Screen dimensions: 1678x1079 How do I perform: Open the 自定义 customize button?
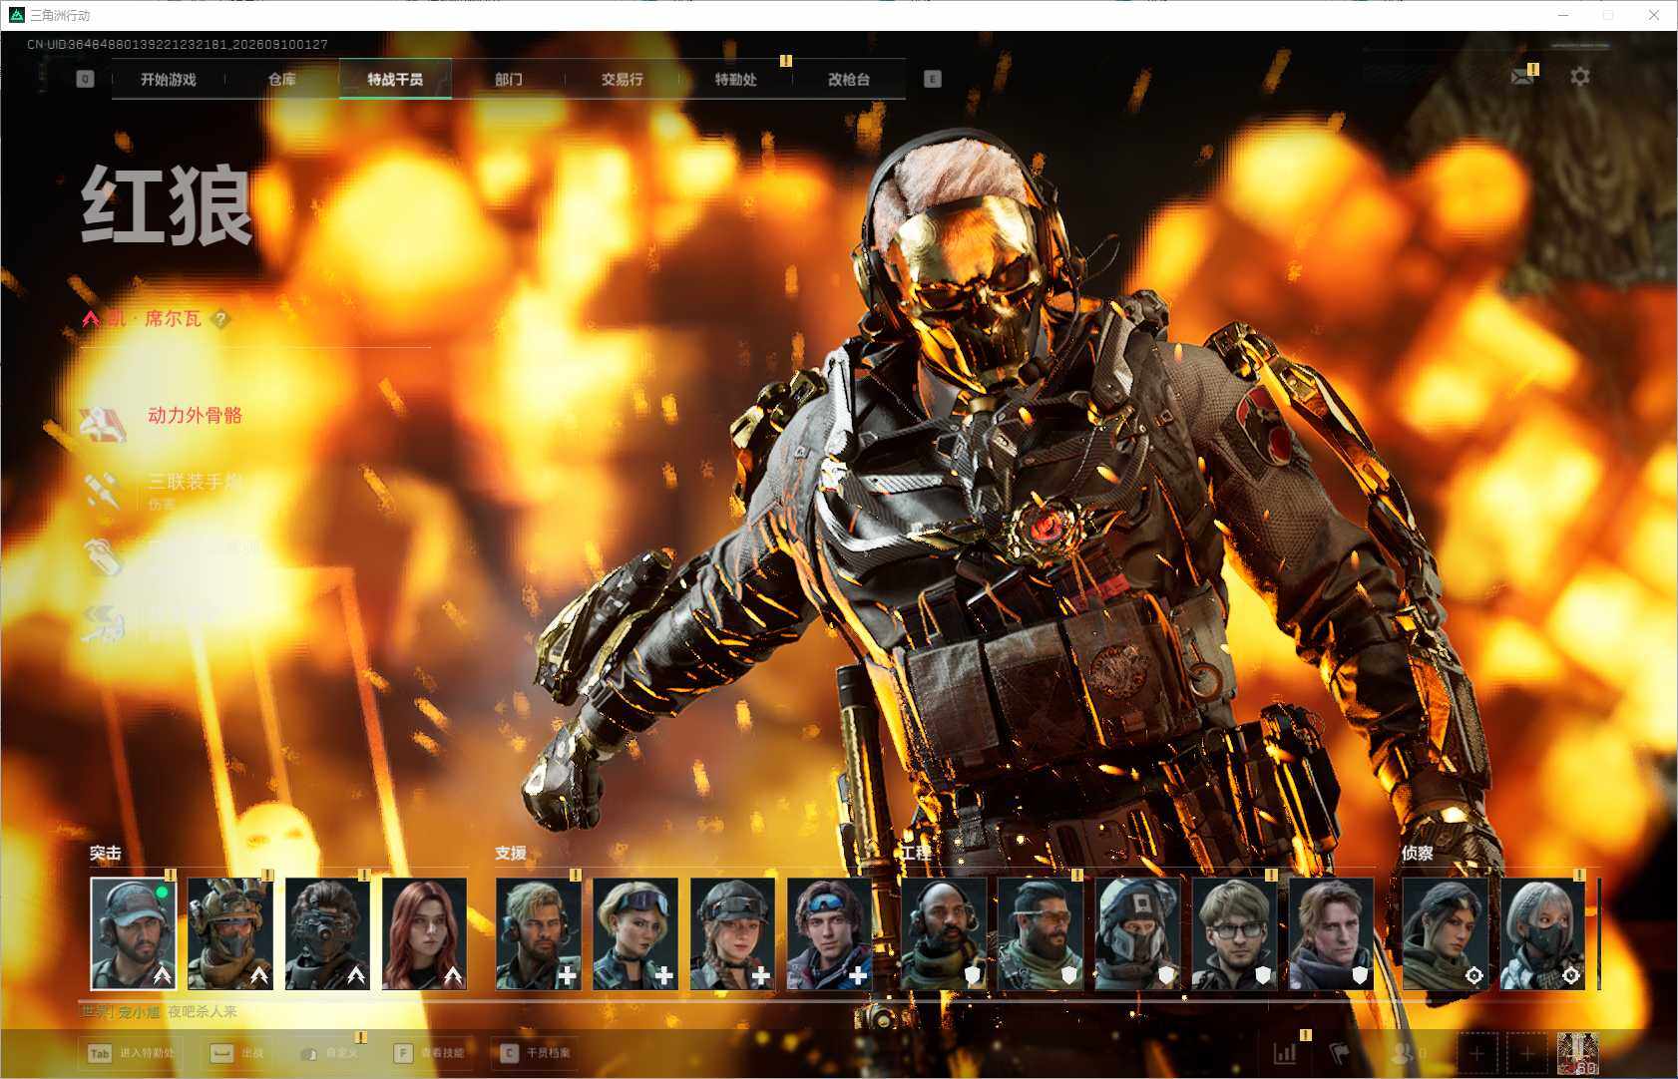(328, 1053)
